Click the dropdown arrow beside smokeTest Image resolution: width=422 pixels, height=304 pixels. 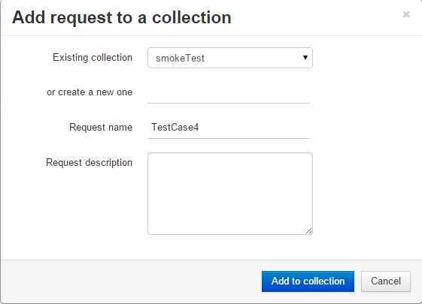(x=305, y=57)
